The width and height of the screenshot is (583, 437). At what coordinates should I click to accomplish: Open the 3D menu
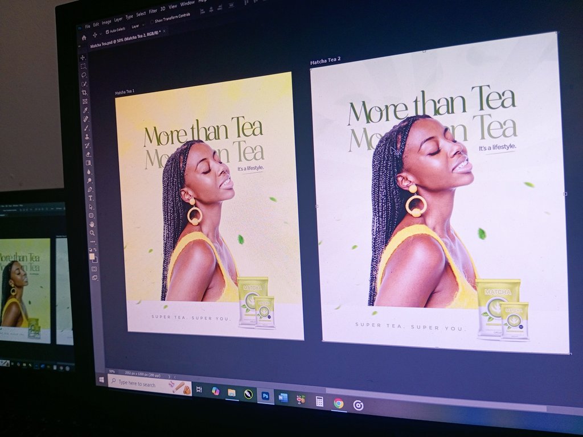click(162, 9)
